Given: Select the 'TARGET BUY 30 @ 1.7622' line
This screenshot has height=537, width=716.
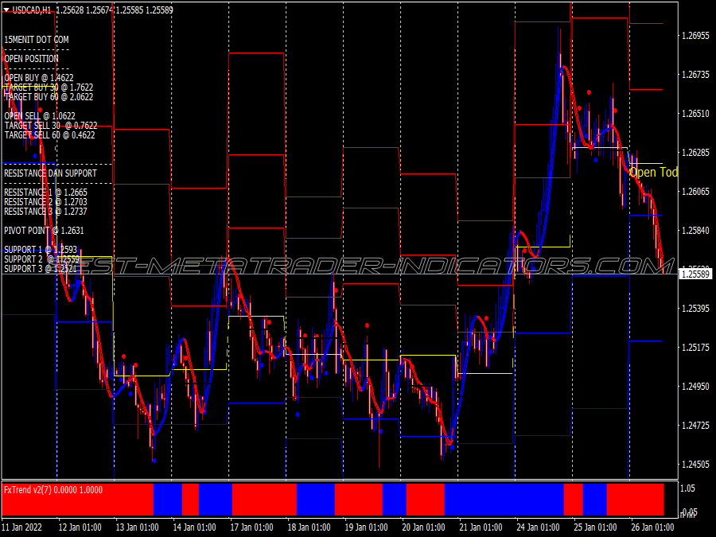Looking at the screenshot, I should [x=49, y=88].
